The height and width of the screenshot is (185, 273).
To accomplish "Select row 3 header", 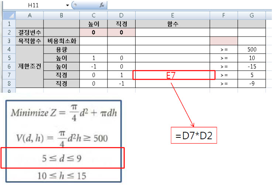I will point(9,41).
